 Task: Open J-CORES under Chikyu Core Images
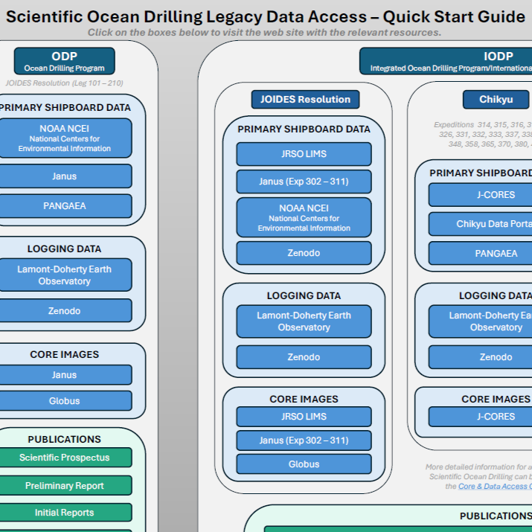(x=481, y=417)
